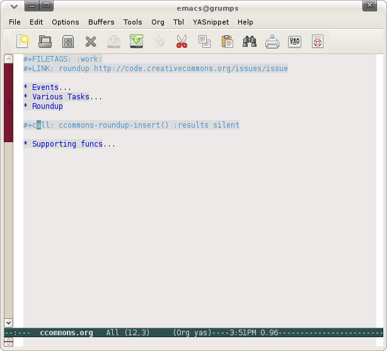Click the lifebuoy Help icon
Screen dimensions: 387x351
(x=317, y=42)
